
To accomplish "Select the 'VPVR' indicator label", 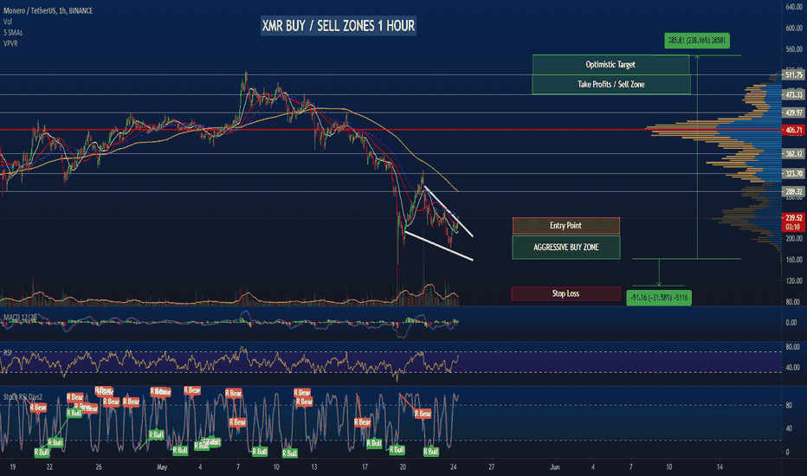I will point(10,43).
